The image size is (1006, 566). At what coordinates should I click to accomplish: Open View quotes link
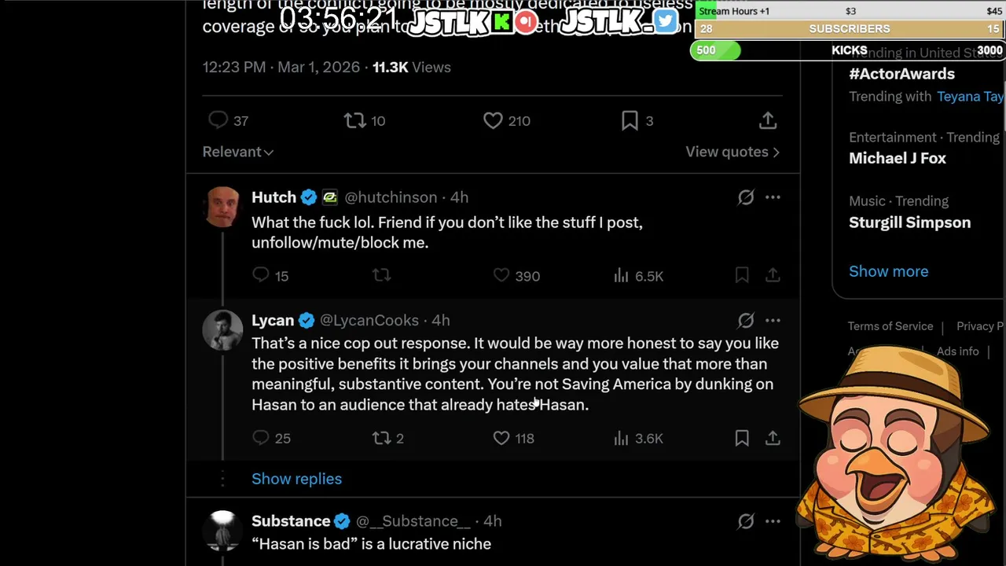point(732,152)
